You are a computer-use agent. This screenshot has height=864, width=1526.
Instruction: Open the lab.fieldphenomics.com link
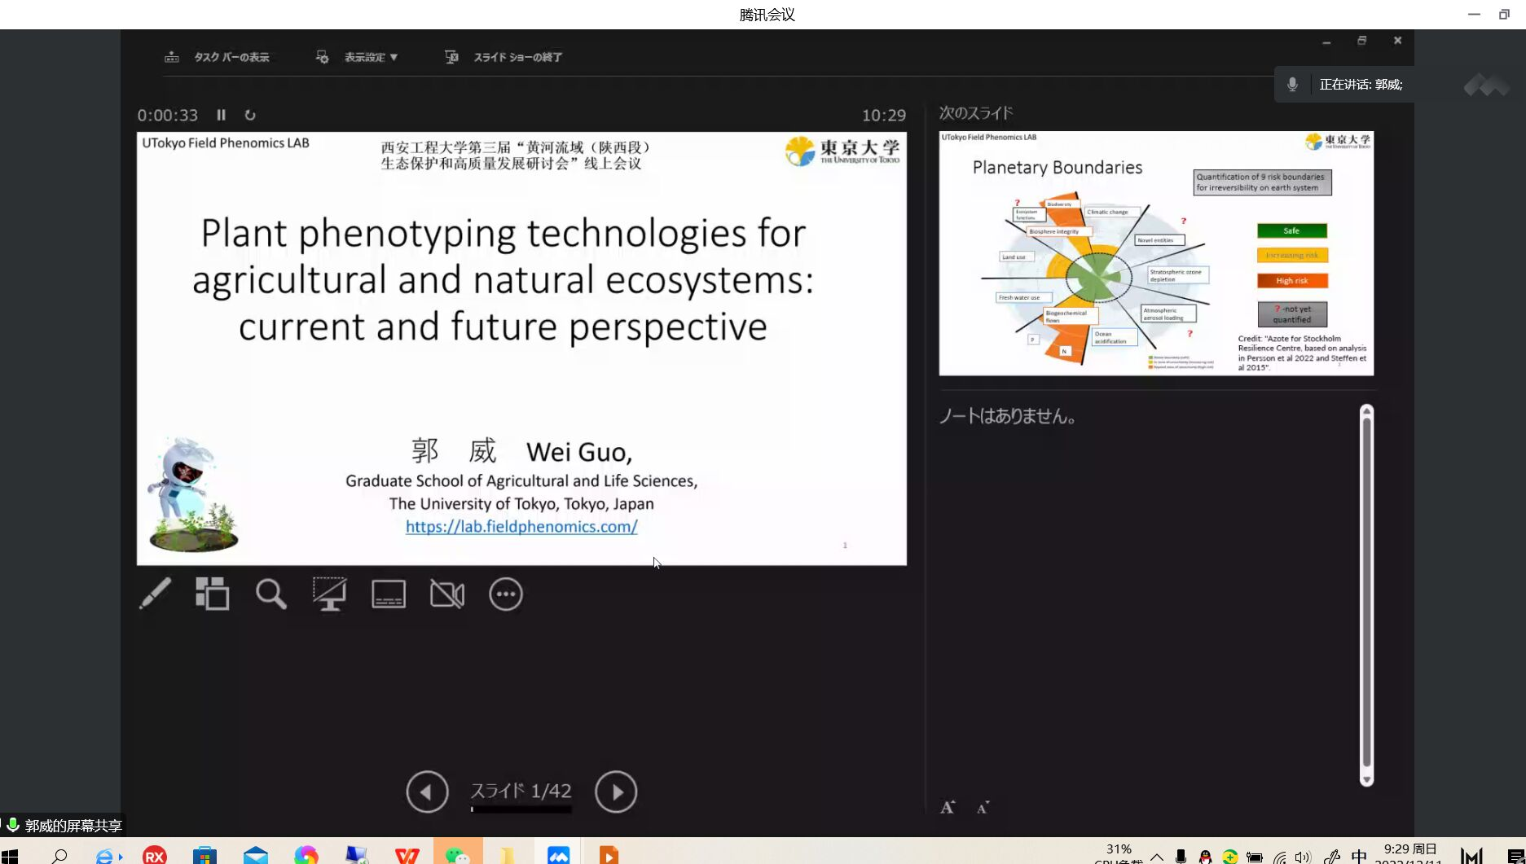(521, 527)
